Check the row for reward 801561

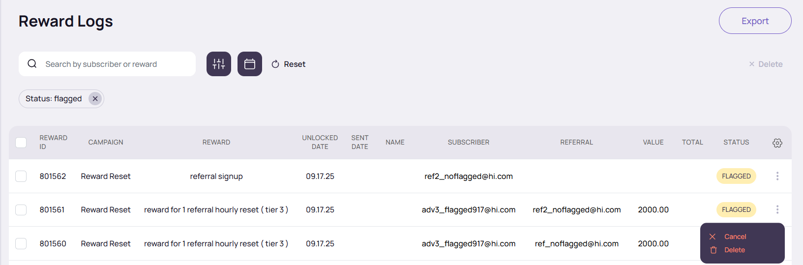click(x=21, y=210)
